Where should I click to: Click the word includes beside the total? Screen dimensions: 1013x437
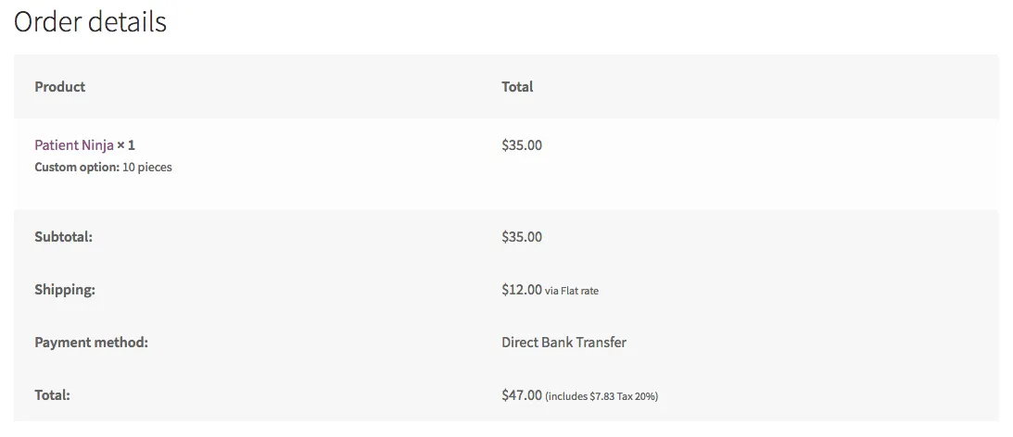click(567, 396)
